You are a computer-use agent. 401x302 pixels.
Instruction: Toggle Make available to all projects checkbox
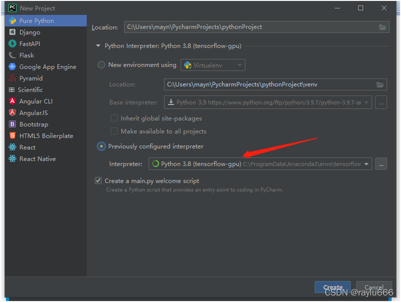pos(114,131)
